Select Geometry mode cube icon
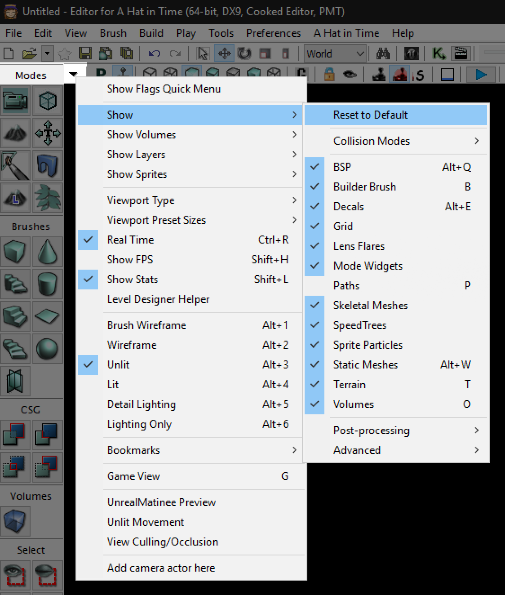 [48, 101]
